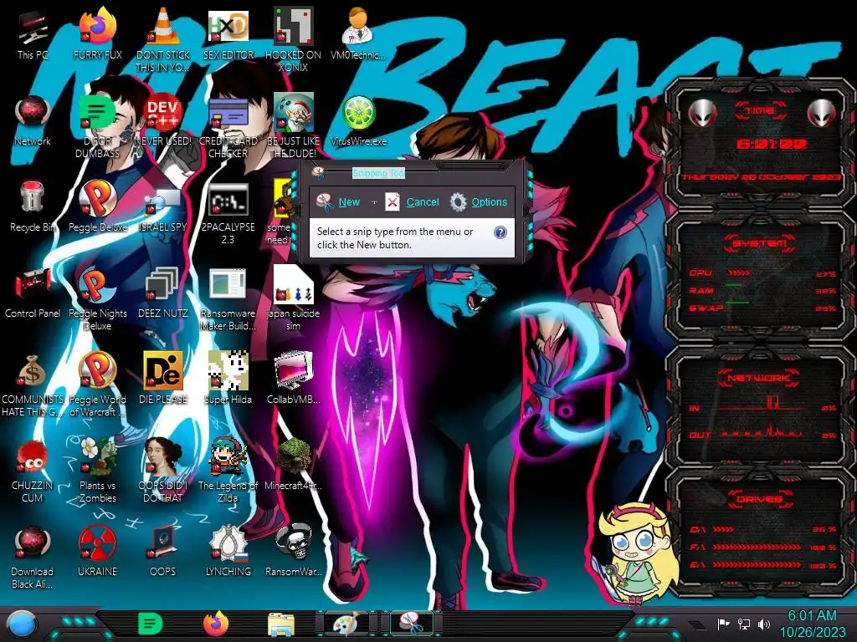Click the Snipping Tool help question mark

point(500,232)
